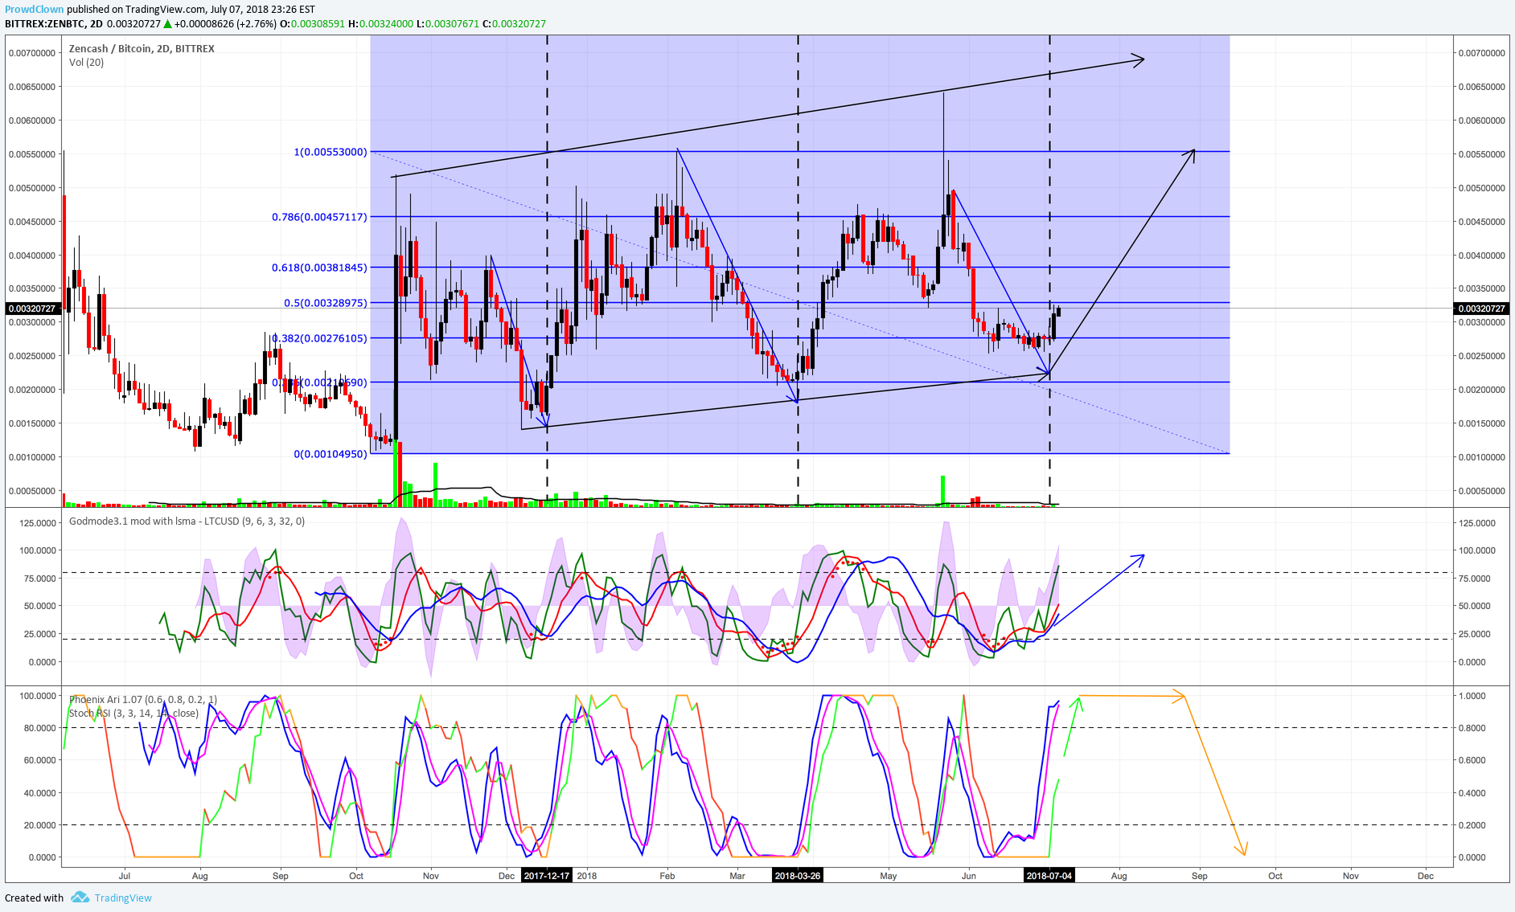1515x912 pixels.
Task: Click the 1(0.00553000) Fibonacci level label
Action: (331, 152)
